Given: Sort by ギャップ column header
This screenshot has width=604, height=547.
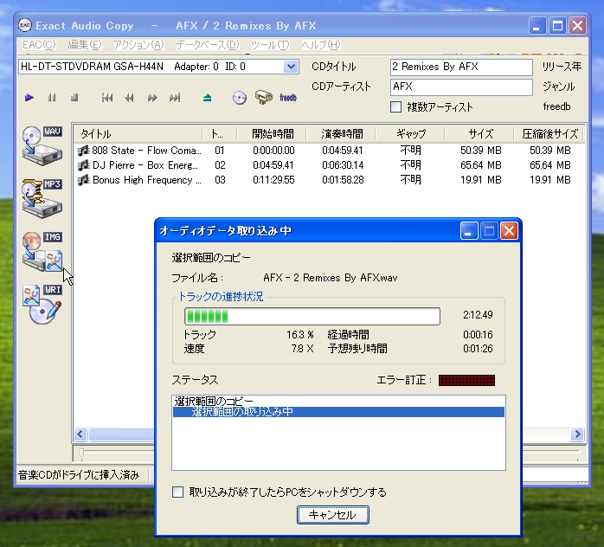Looking at the screenshot, I should pyautogui.click(x=410, y=133).
